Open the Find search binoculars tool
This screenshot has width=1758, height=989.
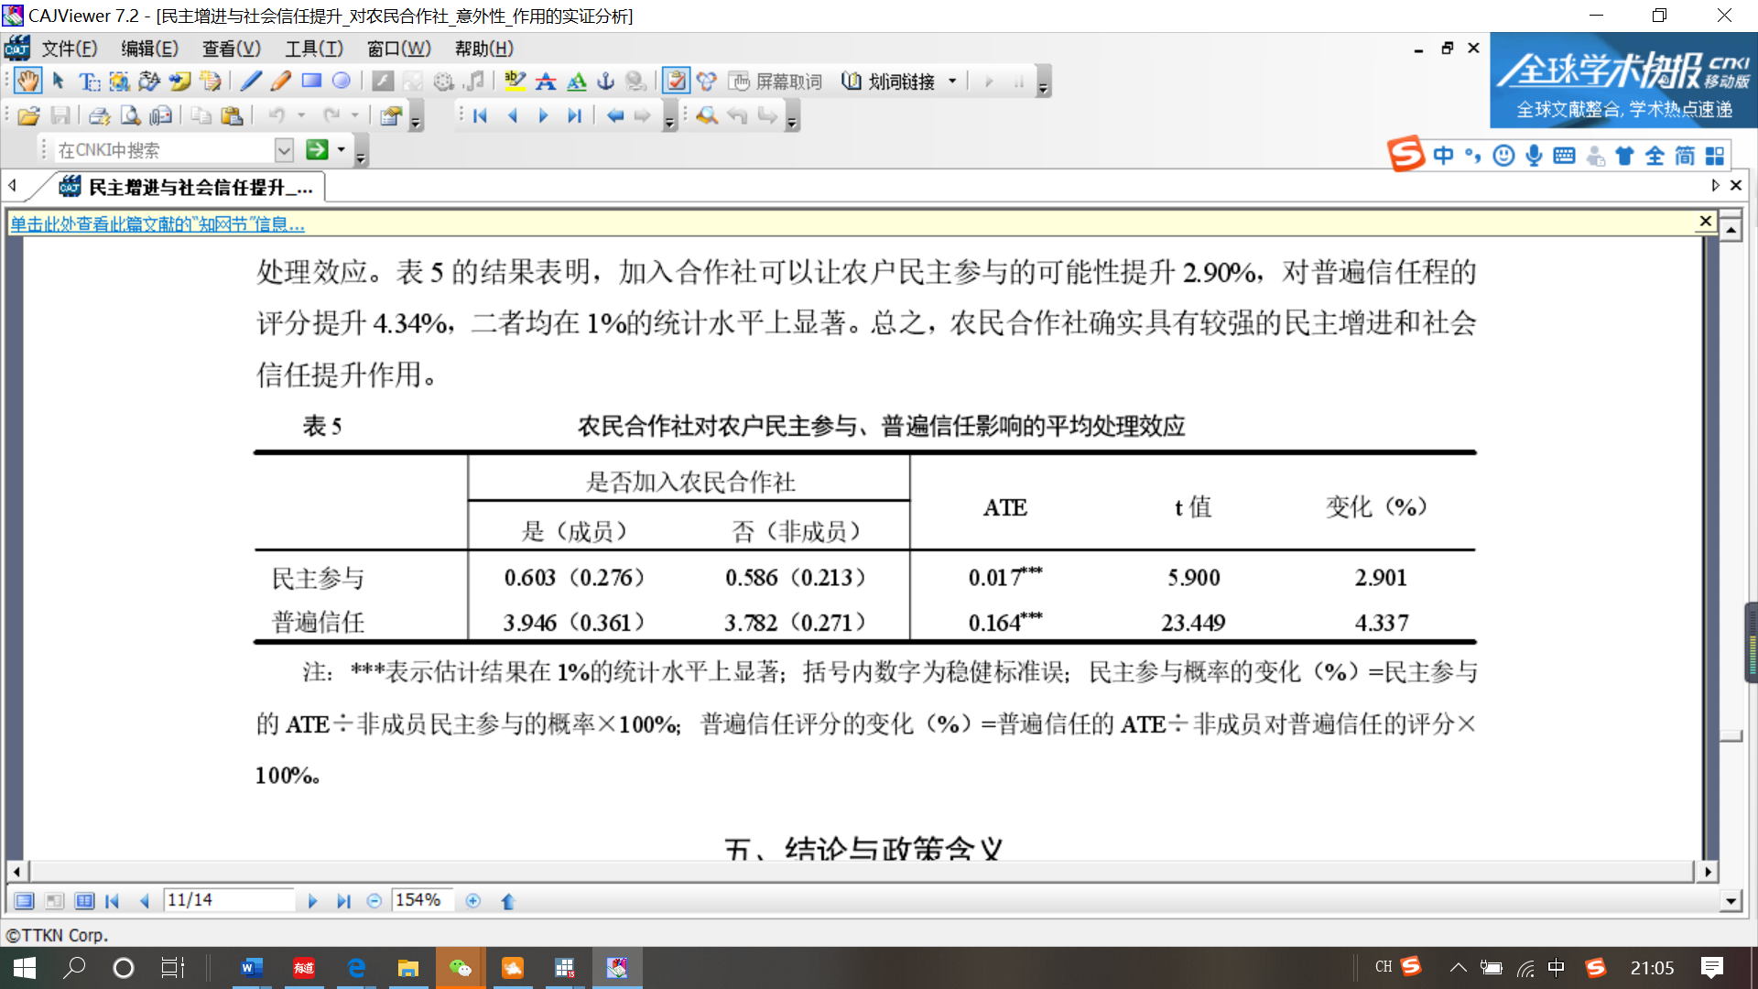706,115
